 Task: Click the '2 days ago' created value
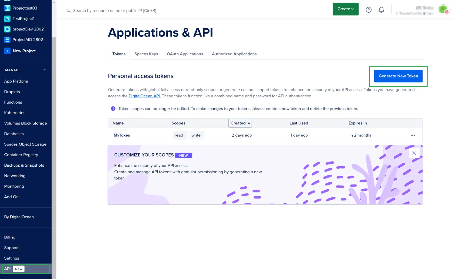pos(242,135)
